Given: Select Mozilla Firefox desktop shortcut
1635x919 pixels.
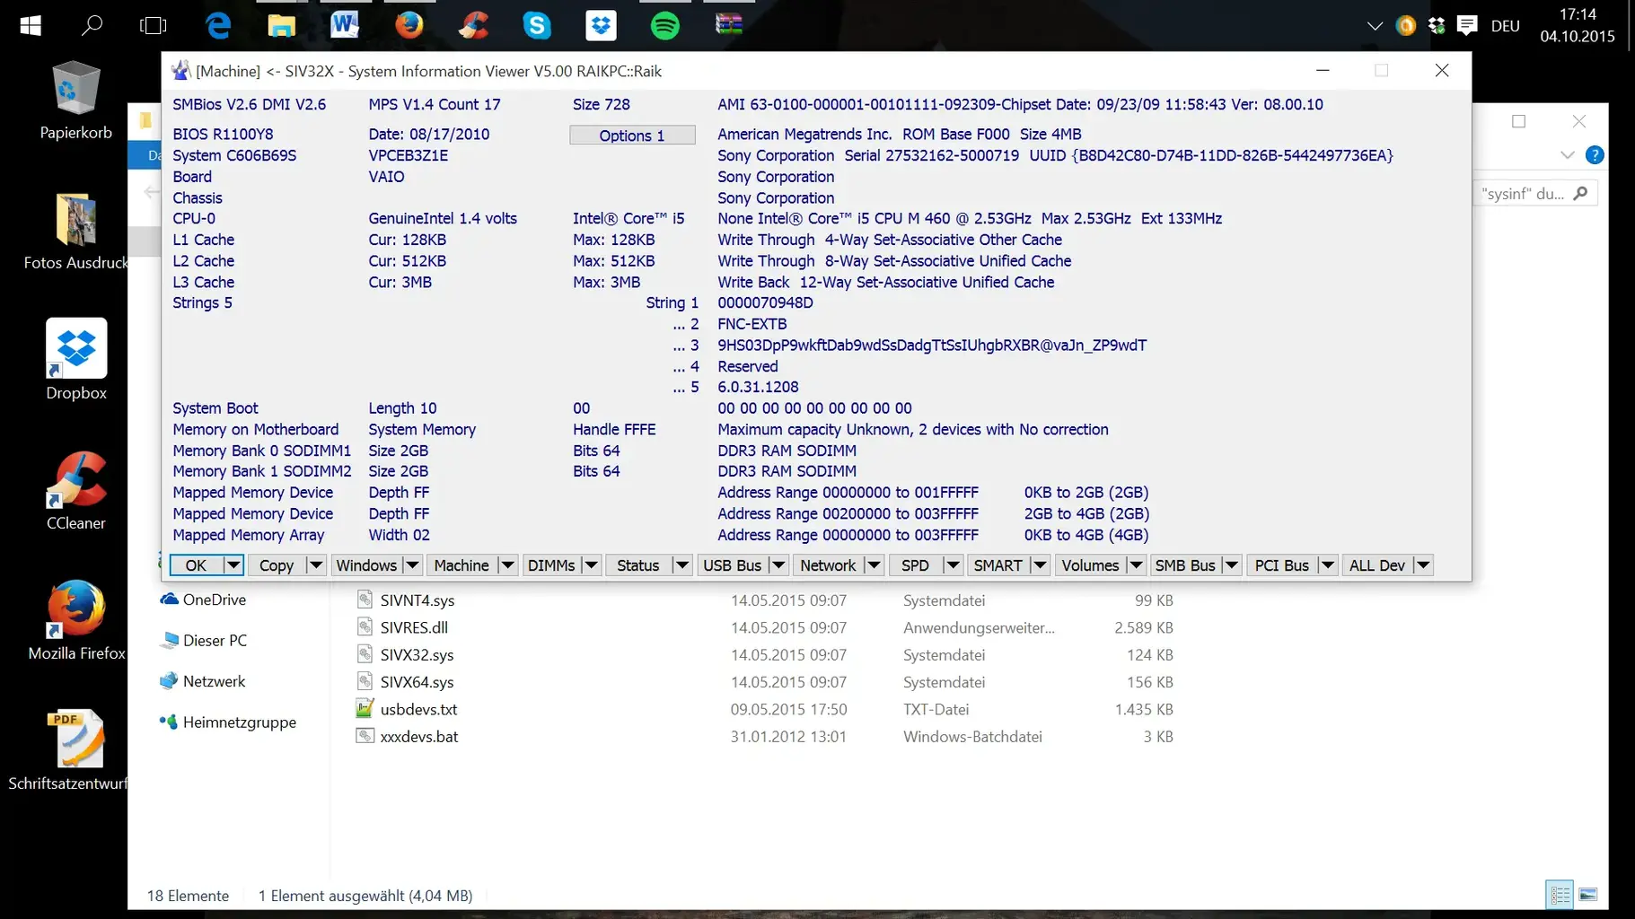Looking at the screenshot, I should 76,620.
